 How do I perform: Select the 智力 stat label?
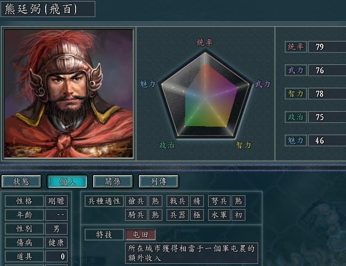click(x=295, y=94)
